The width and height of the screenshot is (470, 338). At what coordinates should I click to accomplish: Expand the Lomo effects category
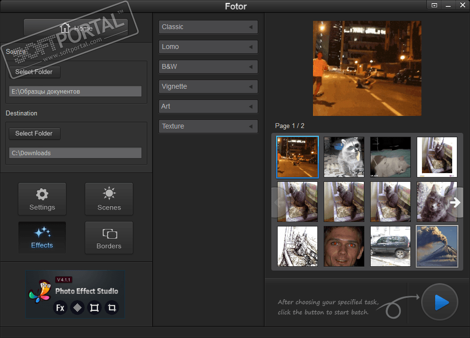[x=208, y=47]
